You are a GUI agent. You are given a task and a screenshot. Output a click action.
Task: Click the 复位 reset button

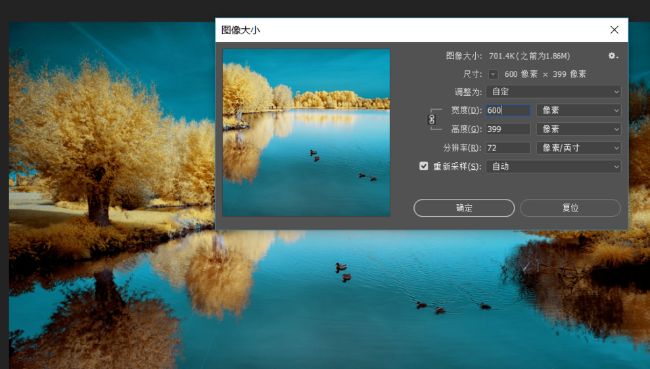[570, 208]
